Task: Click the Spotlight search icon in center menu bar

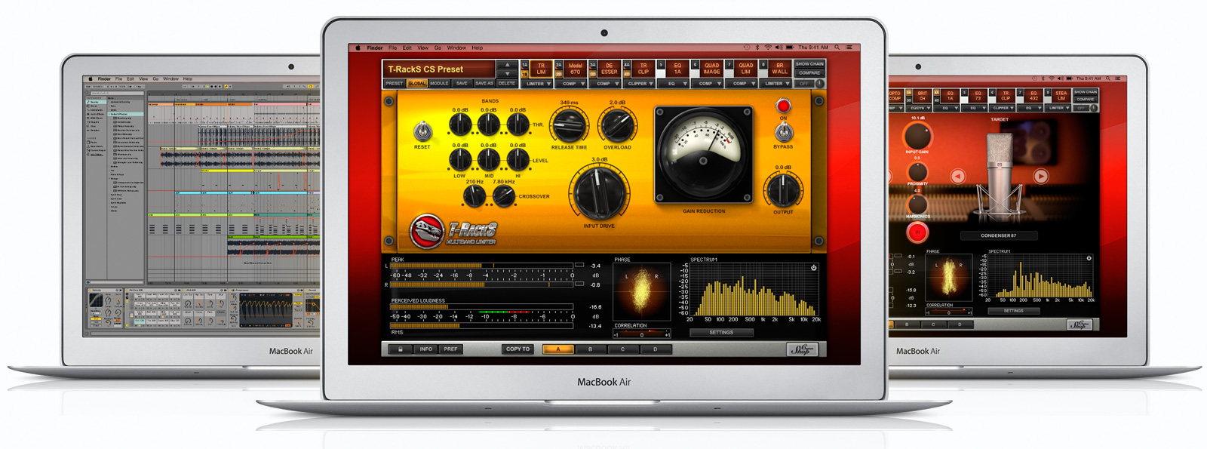Action: (x=837, y=48)
